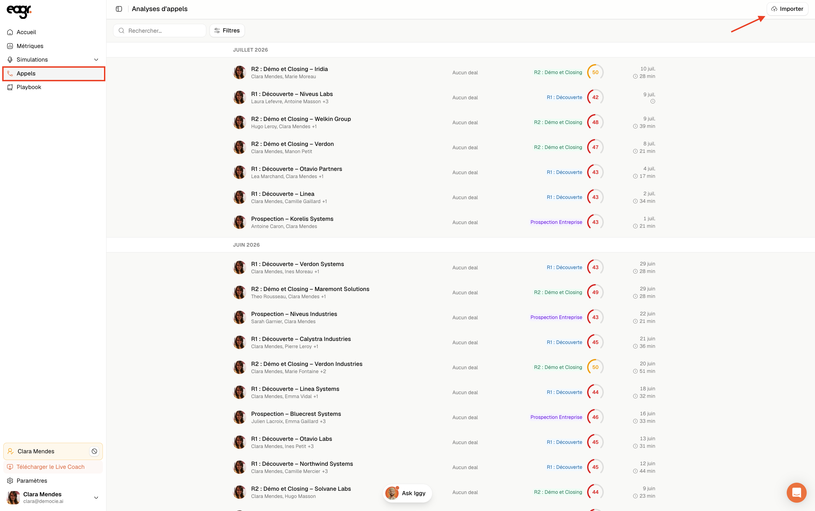The width and height of the screenshot is (815, 511).
Task: Click the clara@democie.ai email text
Action: (43, 501)
